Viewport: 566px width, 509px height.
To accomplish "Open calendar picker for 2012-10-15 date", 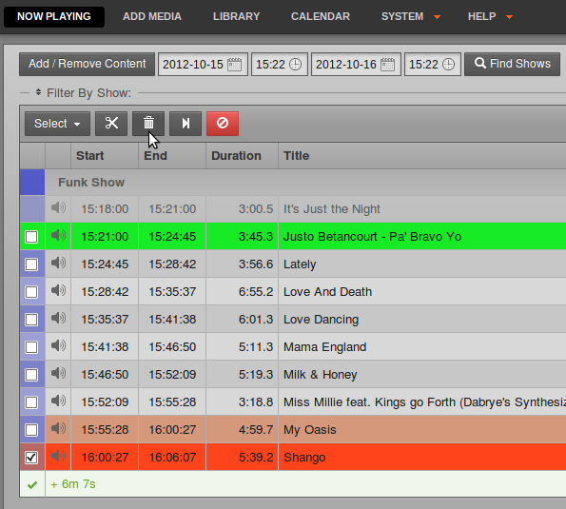I will tap(235, 65).
